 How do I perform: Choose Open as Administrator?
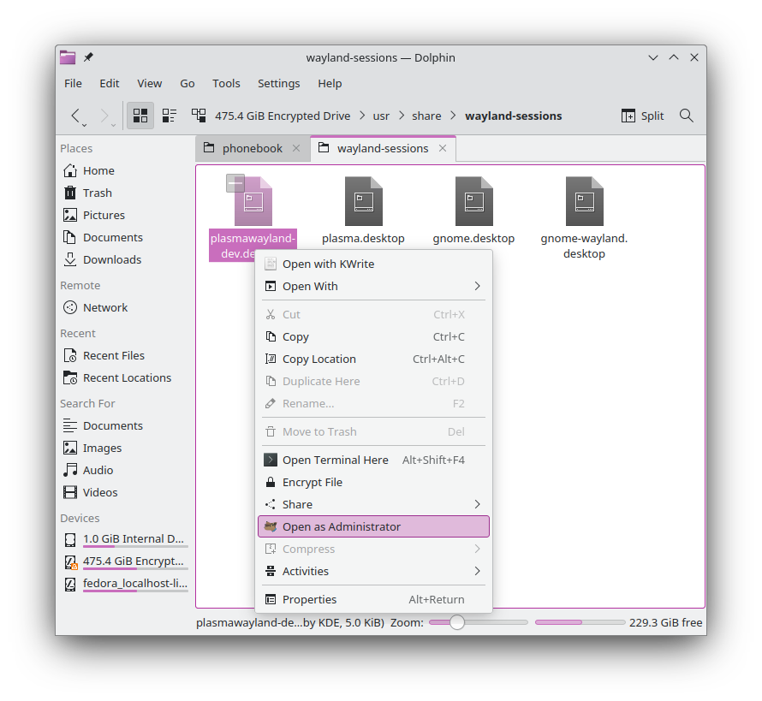click(x=373, y=526)
